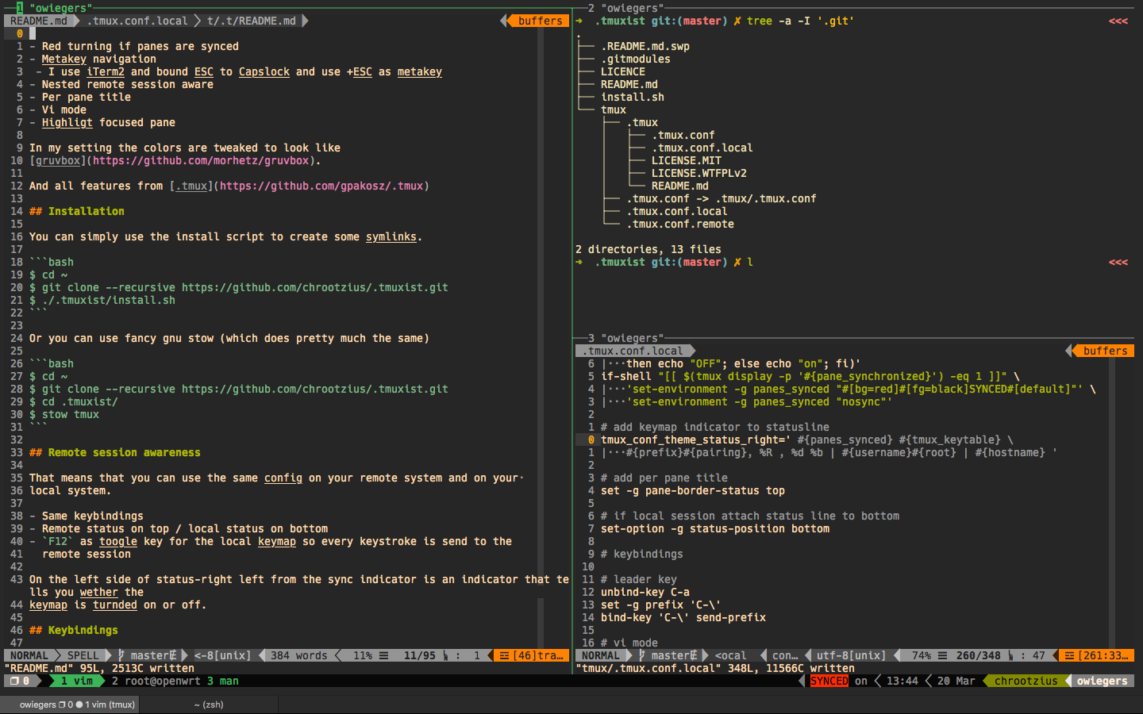Click the red SYNCED panes indicator

[x=829, y=681]
